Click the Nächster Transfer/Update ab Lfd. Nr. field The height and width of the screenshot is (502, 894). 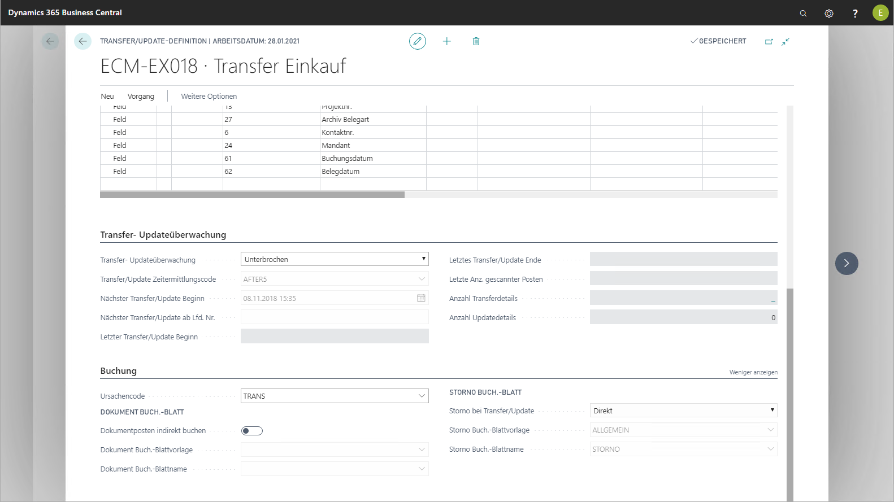click(x=335, y=317)
